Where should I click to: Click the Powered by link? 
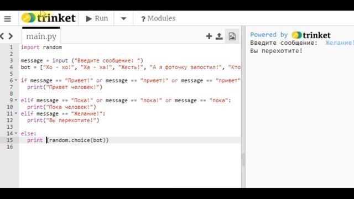pyautogui.click(x=269, y=35)
